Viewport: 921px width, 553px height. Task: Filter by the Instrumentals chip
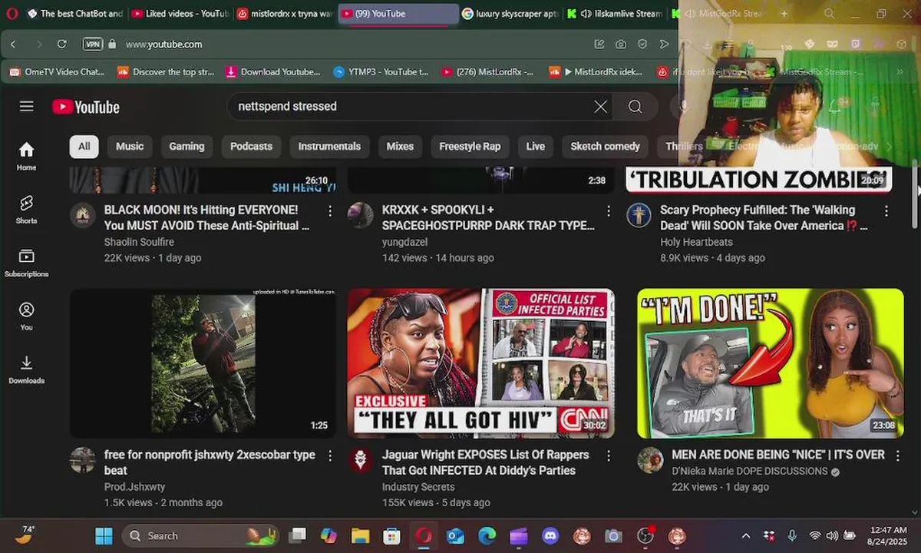click(329, 147)
